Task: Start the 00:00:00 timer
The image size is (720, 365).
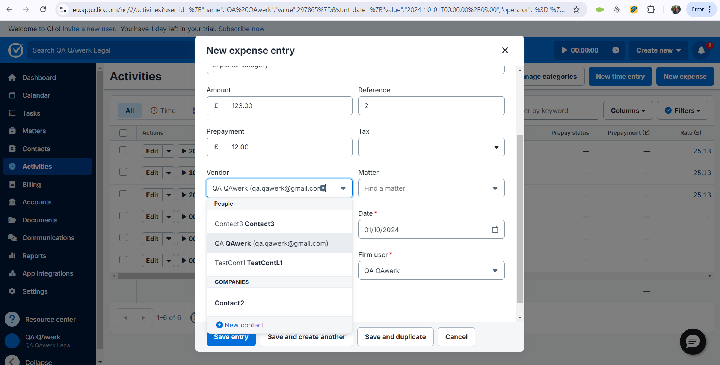Action: tap(580, 50)
